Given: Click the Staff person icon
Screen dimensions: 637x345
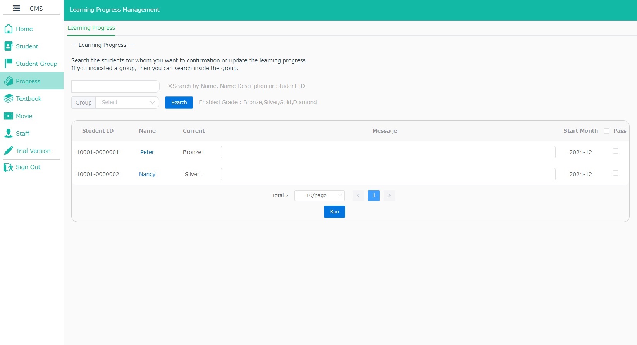Looking at the screenshot, I should tap(9, 133).
